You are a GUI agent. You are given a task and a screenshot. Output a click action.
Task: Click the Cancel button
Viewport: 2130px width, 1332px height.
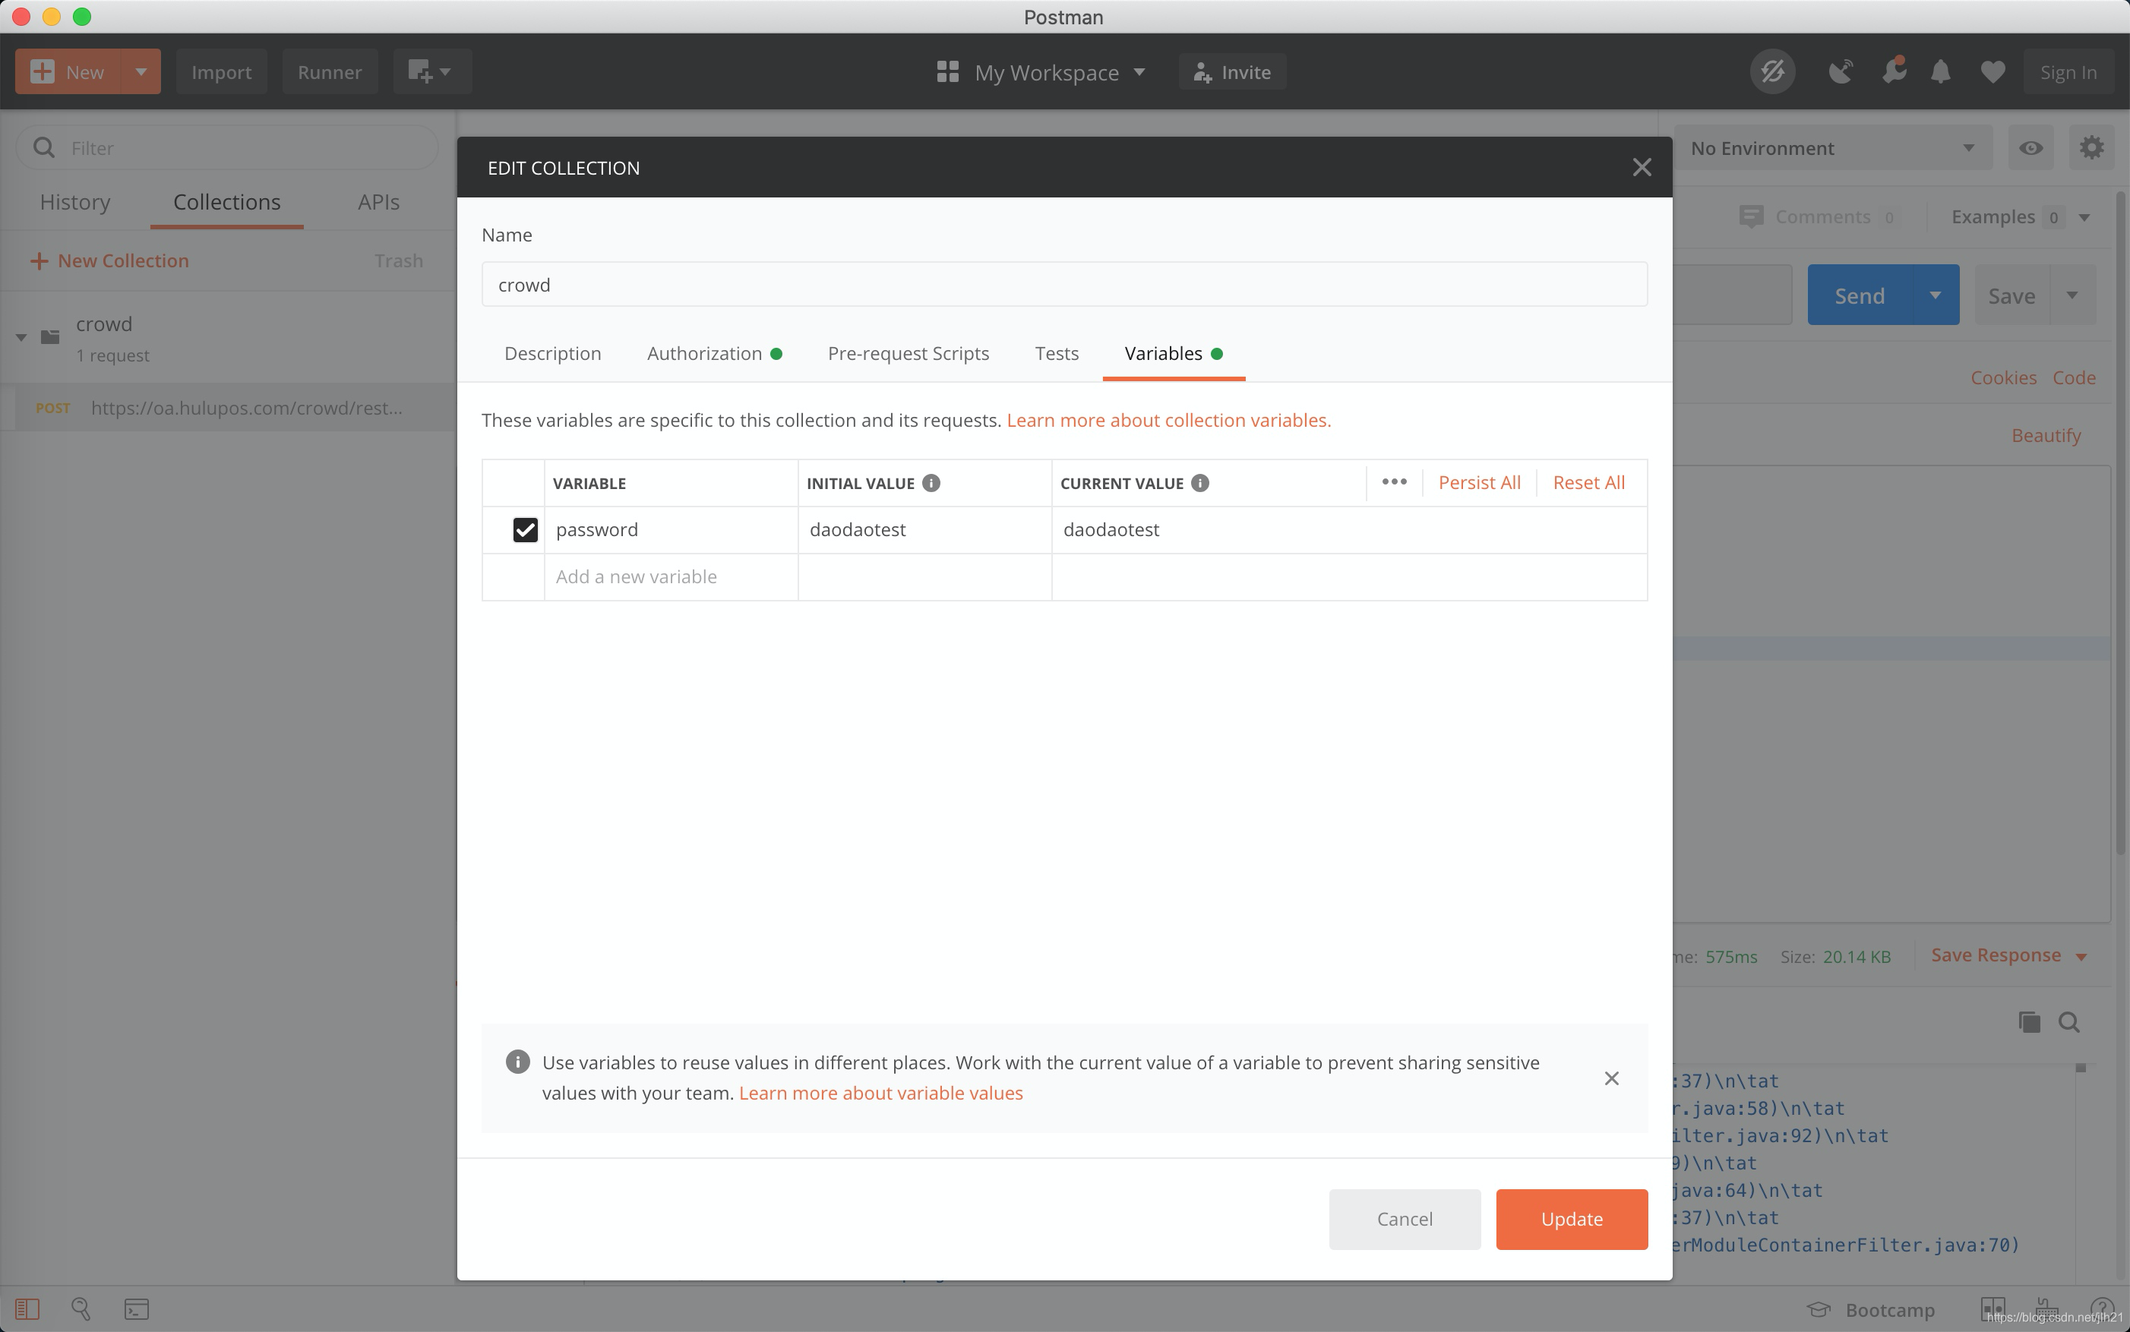pyautogui.click(x=1405, y=1218)
